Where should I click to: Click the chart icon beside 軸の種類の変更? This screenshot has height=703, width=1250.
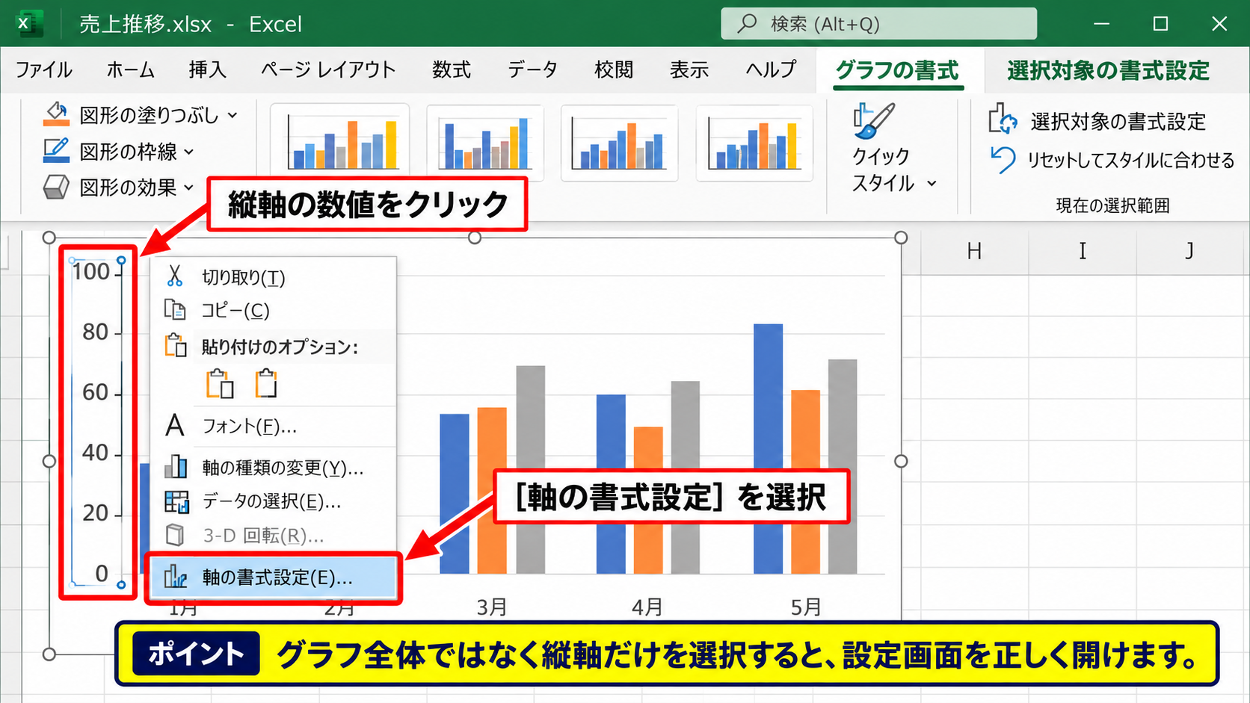pyautogui.click(x=176, y=467)
